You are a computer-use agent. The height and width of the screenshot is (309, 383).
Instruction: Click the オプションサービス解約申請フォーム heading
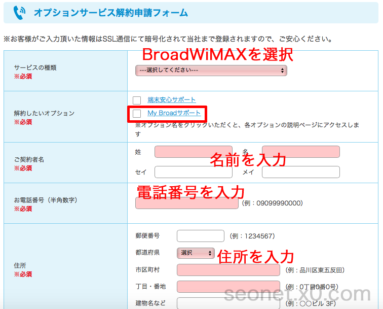pos(110,13)
